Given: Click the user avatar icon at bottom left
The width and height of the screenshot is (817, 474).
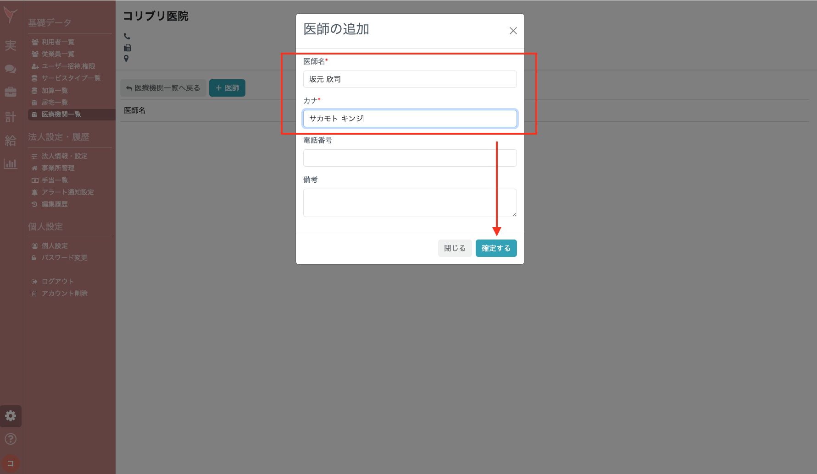Looking at the screenshot, I should [x=11, y=463].
